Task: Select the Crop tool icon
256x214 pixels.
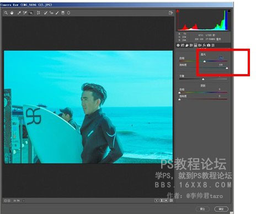Action: (x=39, y=13)
